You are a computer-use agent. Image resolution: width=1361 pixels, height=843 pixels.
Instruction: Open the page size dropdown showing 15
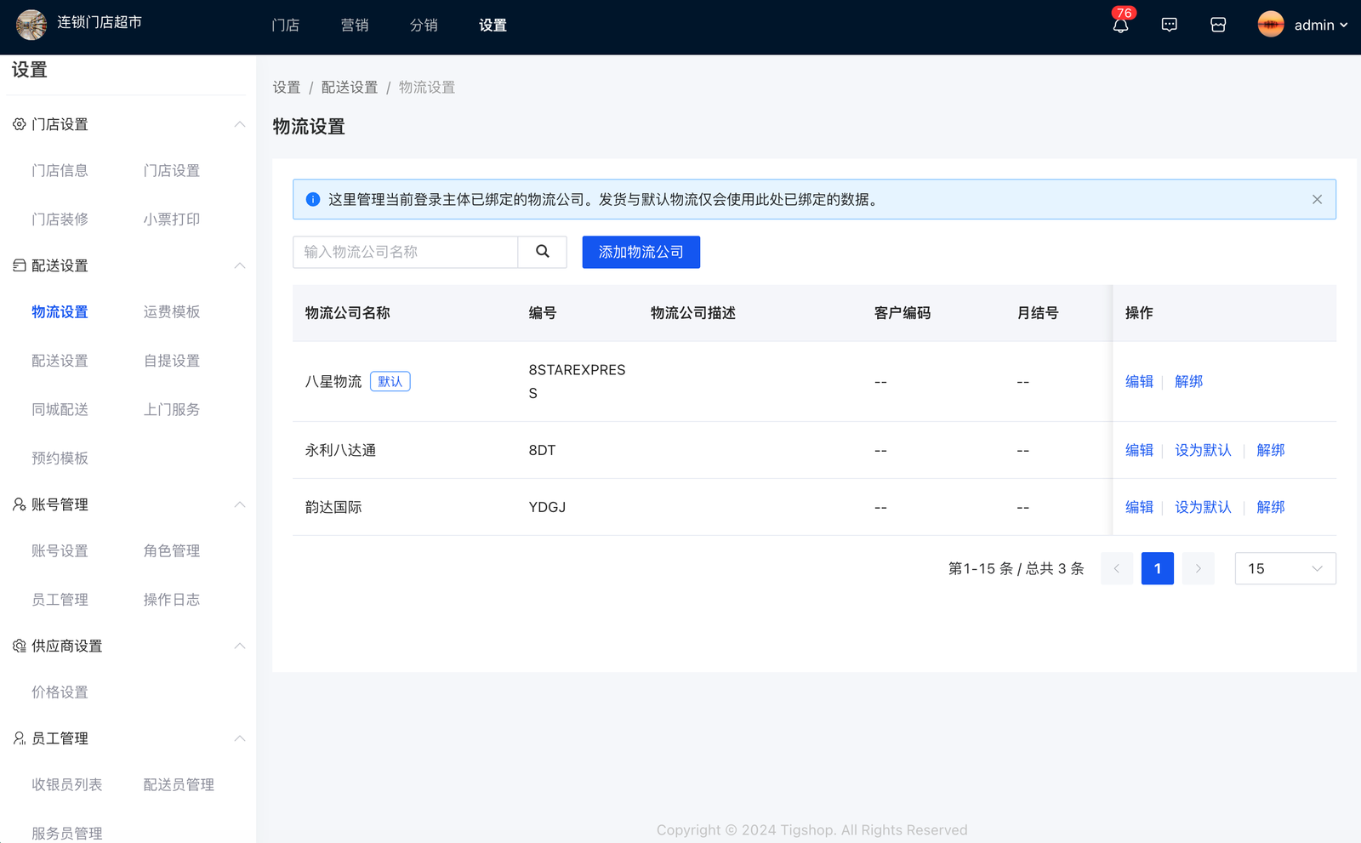1284,568
